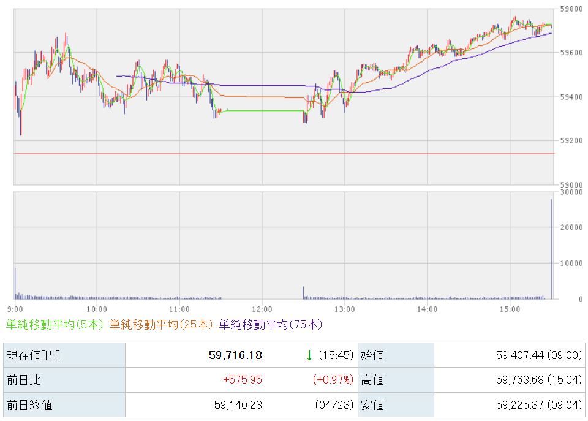Select the 14:00 time axis label
588x421 pixels.
pos(427,309)
